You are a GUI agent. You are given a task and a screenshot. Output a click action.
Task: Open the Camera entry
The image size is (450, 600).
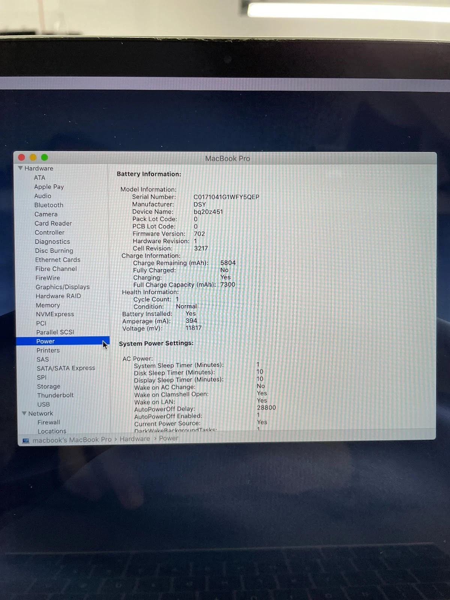coord(46,214)
